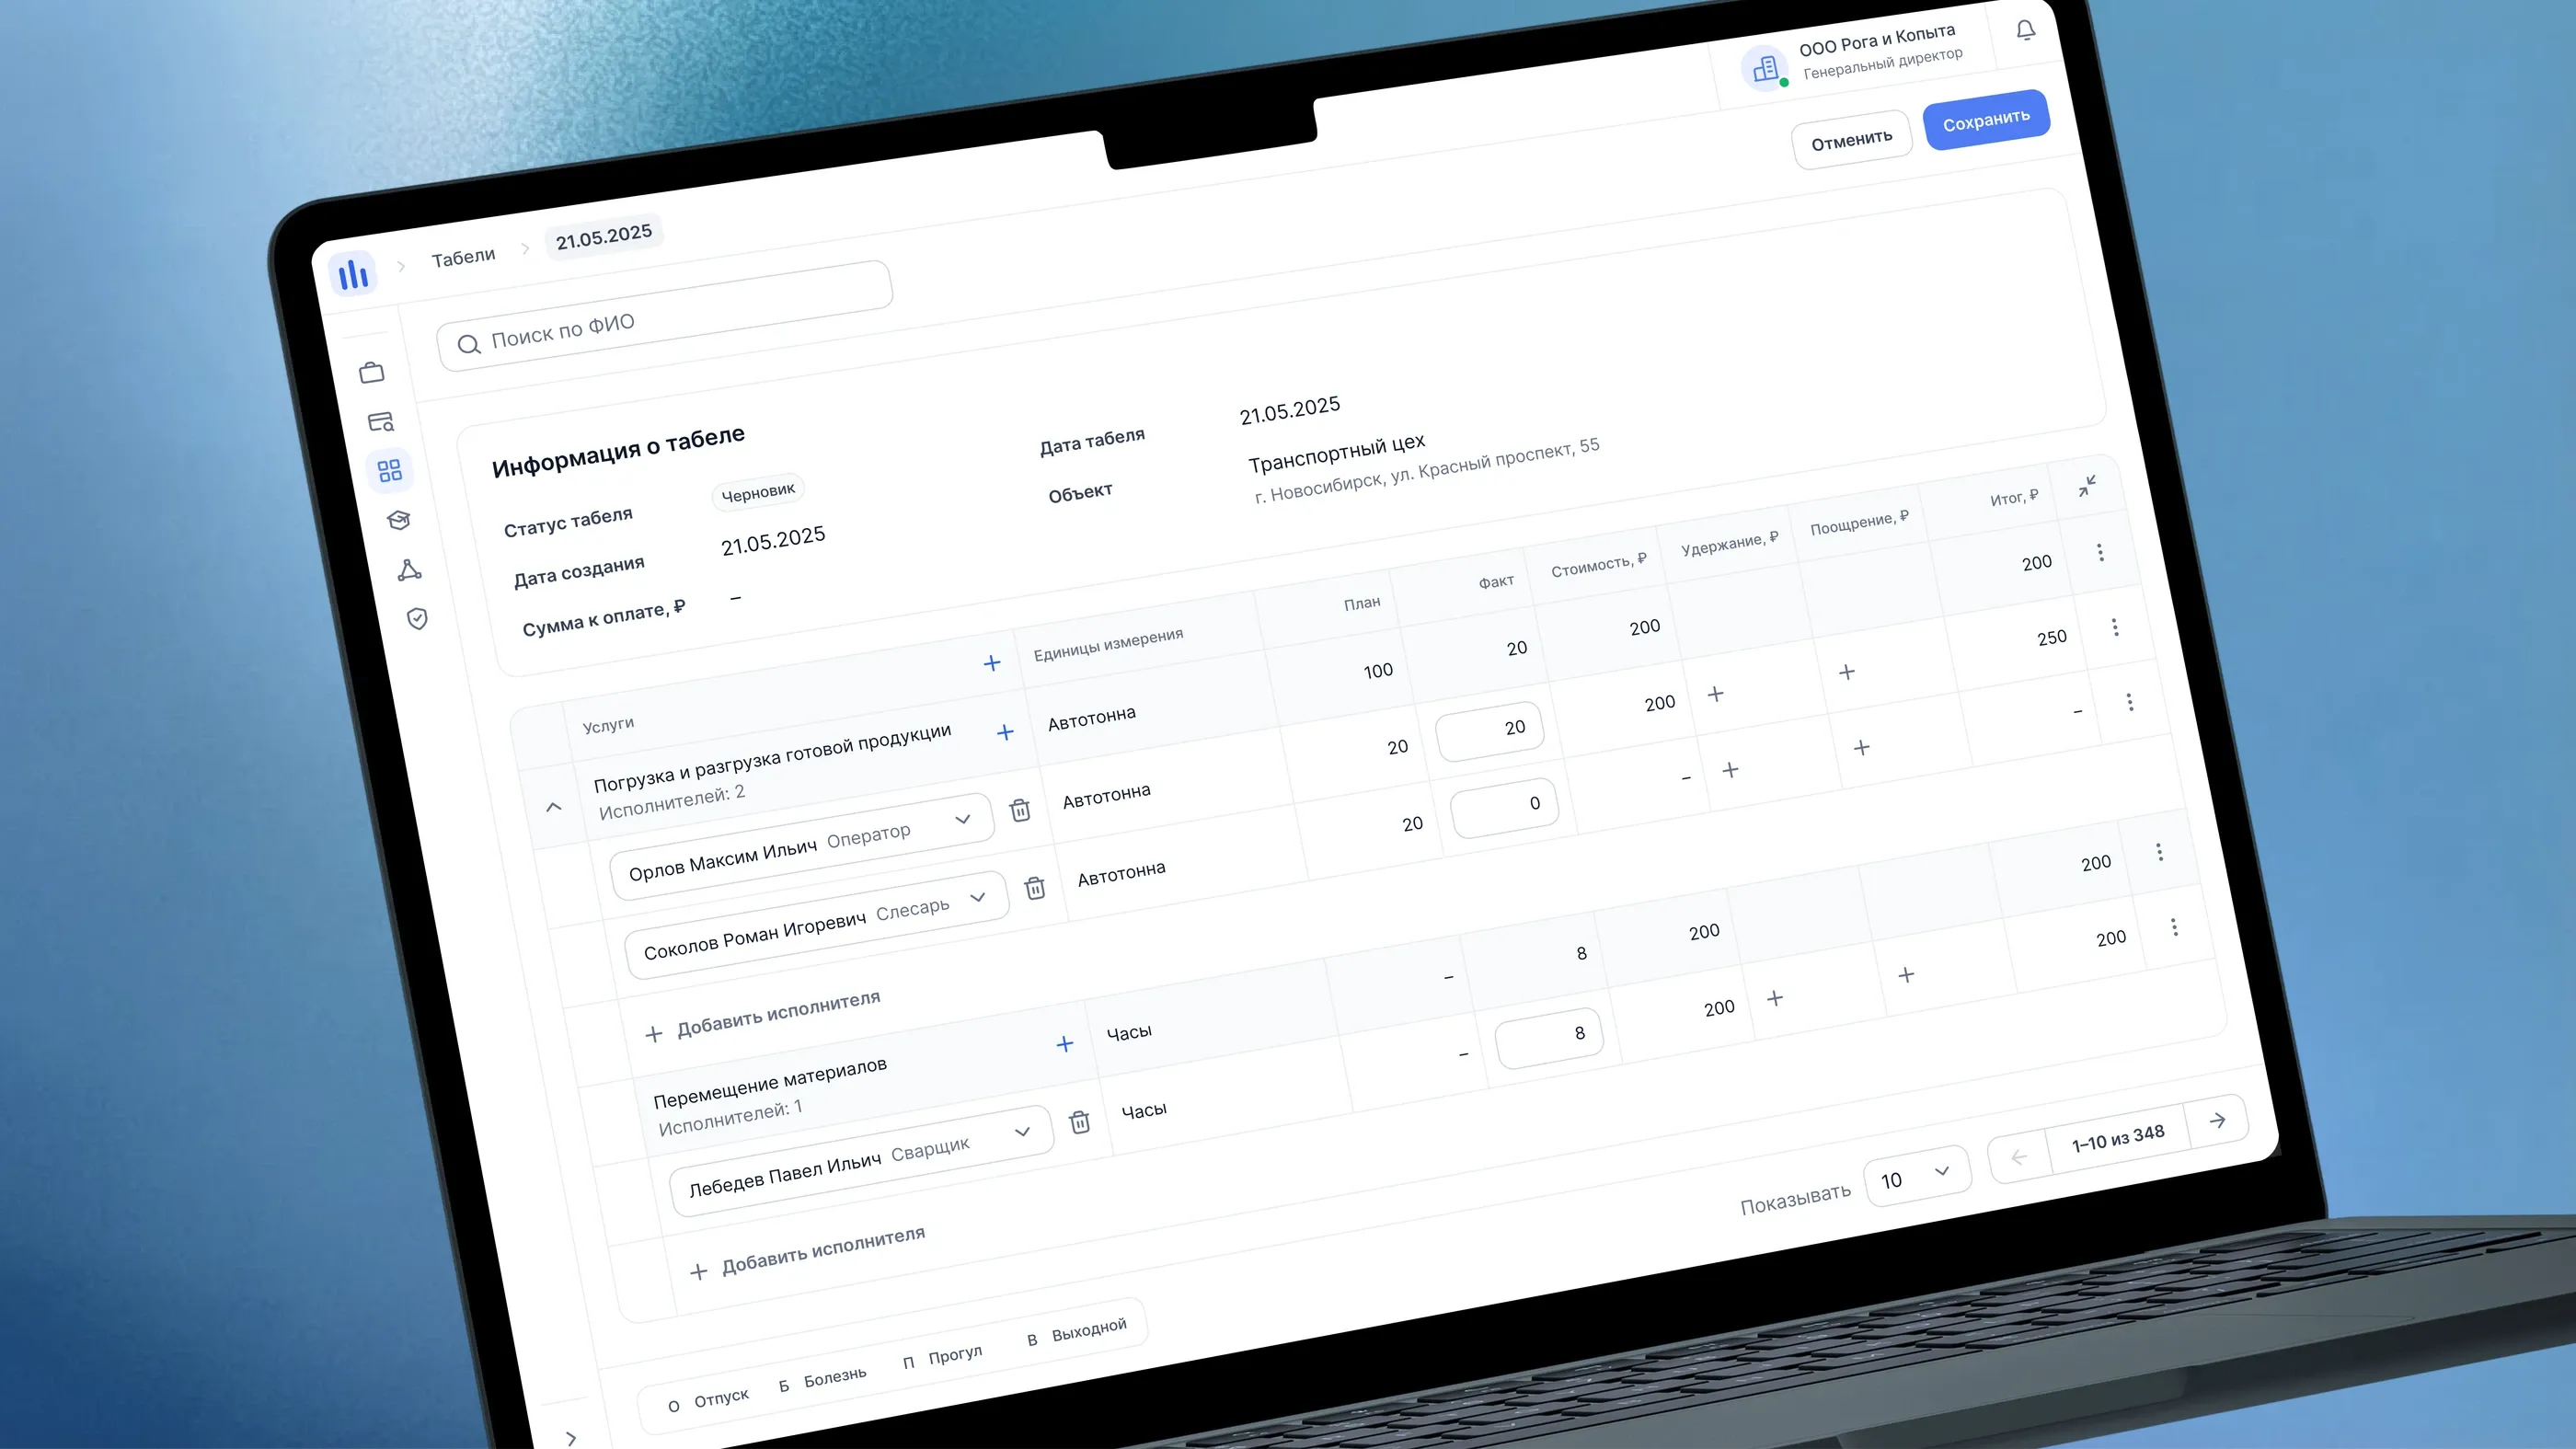Viewport: 2576px width, 1449px height.
Task: Delete performer Орлов Максим Ильич
Action: 1020,810
